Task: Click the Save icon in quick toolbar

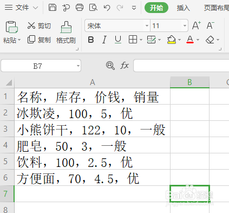Action: (x=53, y=8)
